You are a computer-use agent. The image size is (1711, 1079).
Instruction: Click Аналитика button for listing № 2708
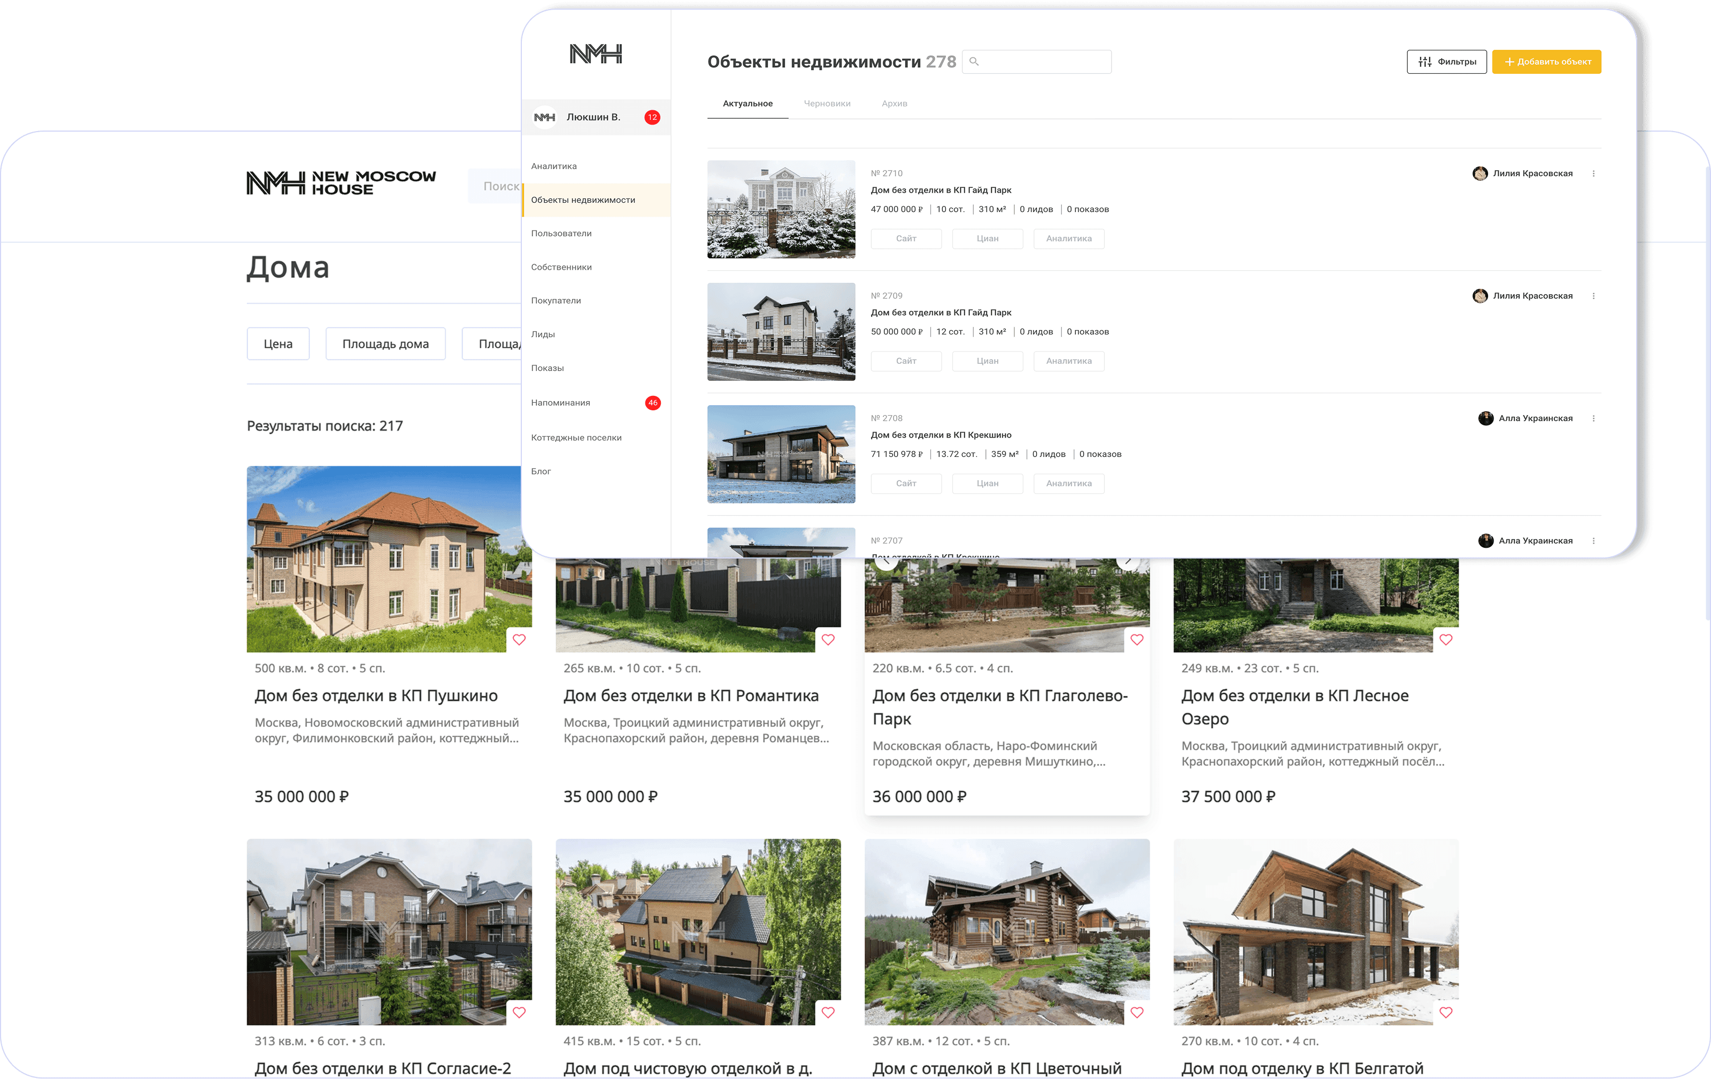coord(1069,484)
